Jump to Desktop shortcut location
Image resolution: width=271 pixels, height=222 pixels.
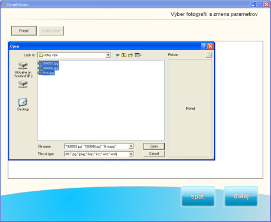[x=23, y=105]
